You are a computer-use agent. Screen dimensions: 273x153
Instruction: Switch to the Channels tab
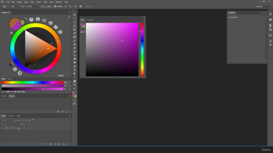[x=11, y=116]
